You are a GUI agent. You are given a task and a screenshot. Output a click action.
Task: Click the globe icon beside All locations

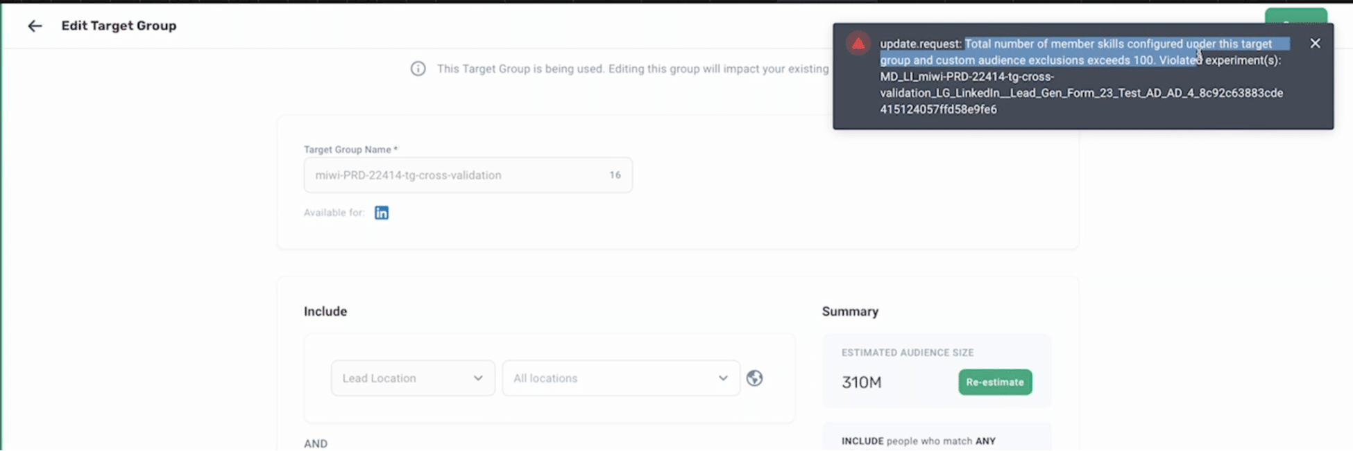(755, 378)
